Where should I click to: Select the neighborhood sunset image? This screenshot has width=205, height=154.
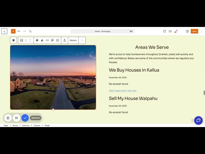pyautogui.click(x=53, y=77)
